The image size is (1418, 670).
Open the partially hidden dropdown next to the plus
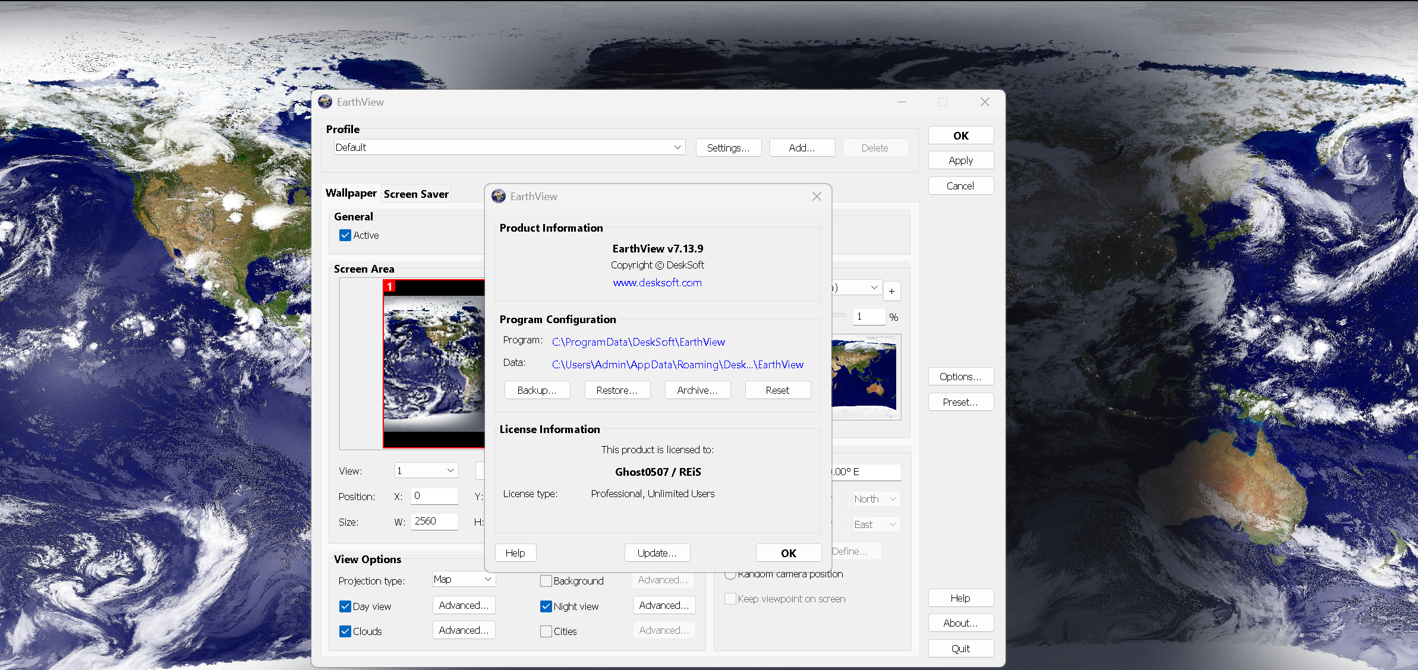[x=856, y=287]
